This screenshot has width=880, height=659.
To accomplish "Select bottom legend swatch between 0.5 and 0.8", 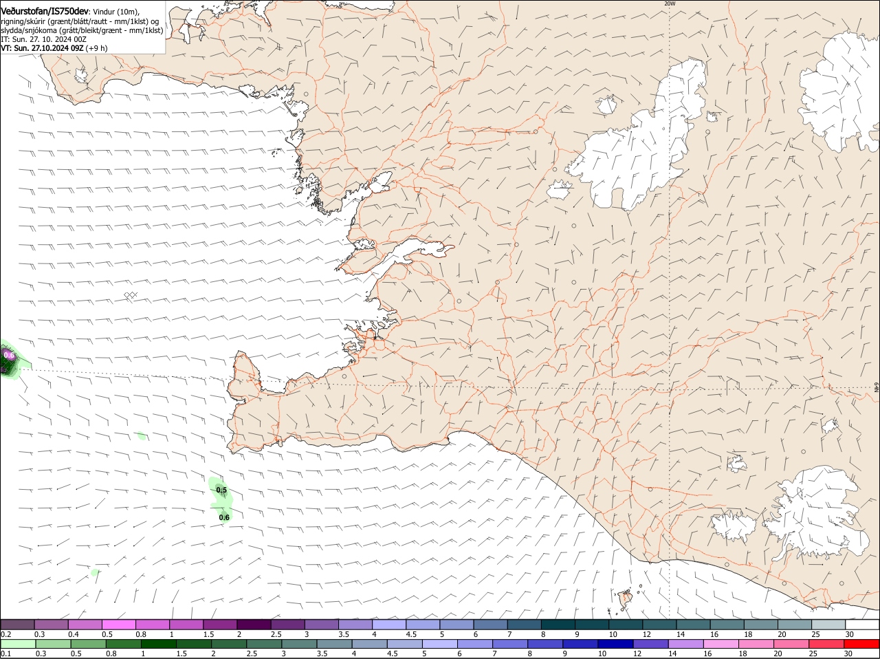I will (x=89, y=644).
